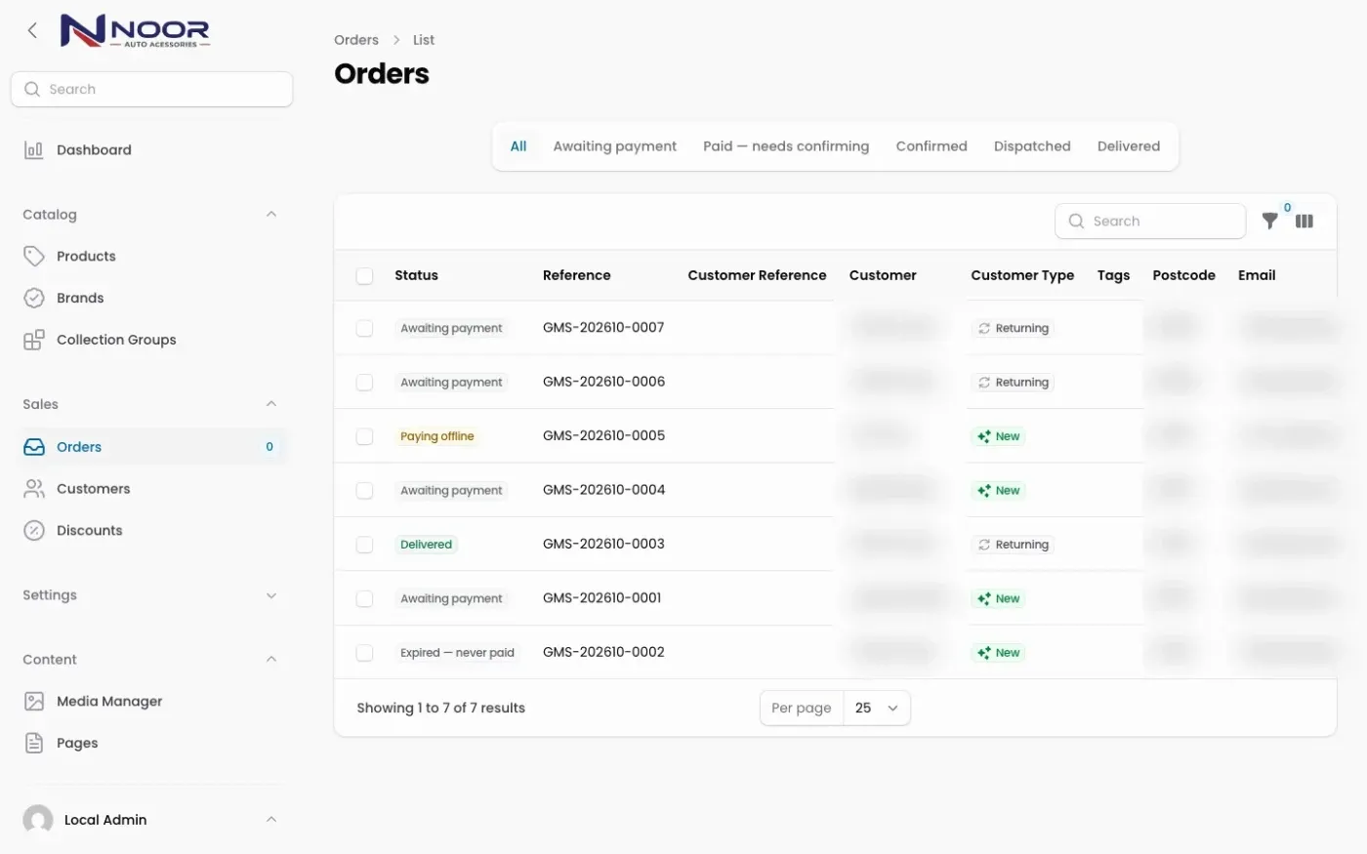
Task: Focus the sidebar Search field
Action: pos(151,89)
